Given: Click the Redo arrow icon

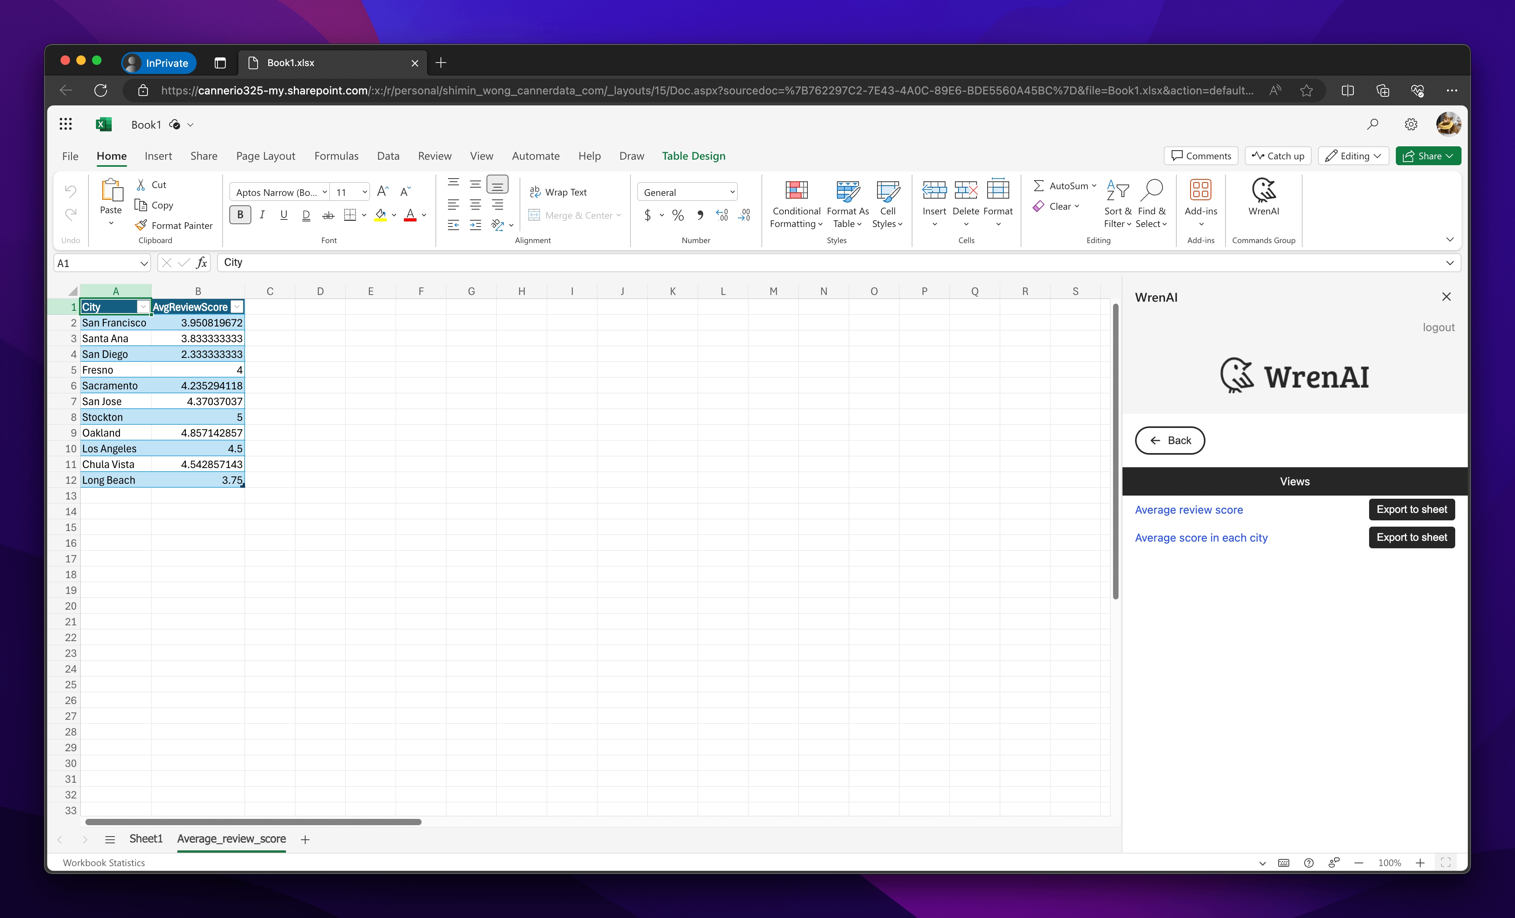Looking at the screenshot, I should click(x=70, y=214).
